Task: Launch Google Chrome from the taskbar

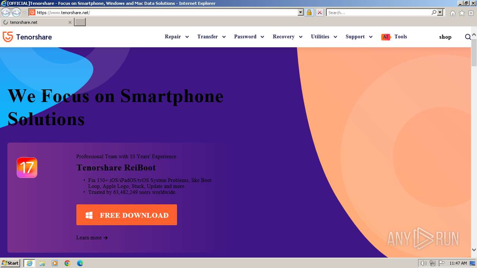Action: pyautogui.click(x=67, y=263)
